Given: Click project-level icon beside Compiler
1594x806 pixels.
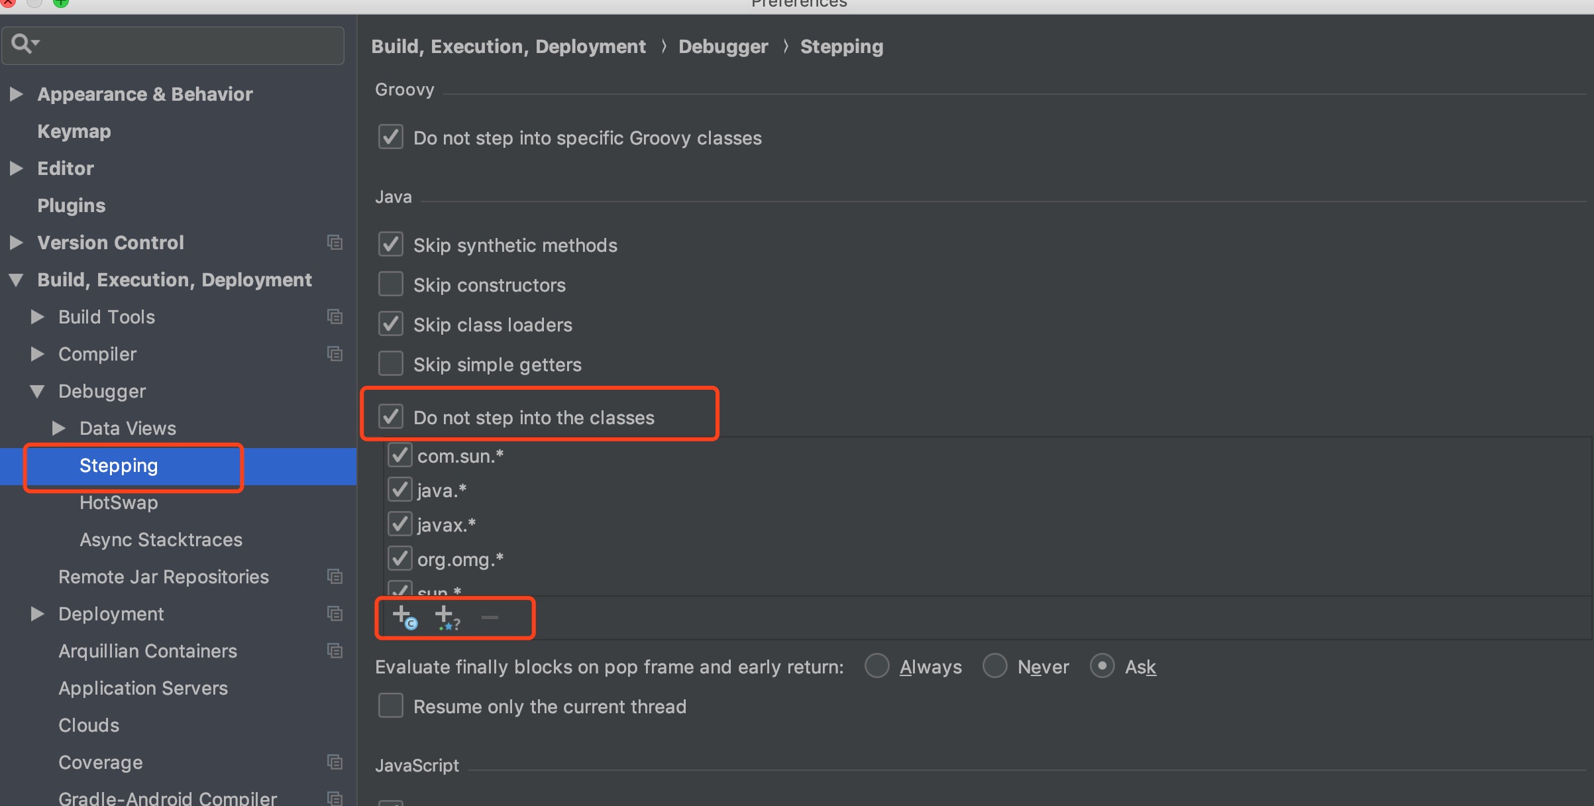Looking at the screenshot, I should 335,354.
